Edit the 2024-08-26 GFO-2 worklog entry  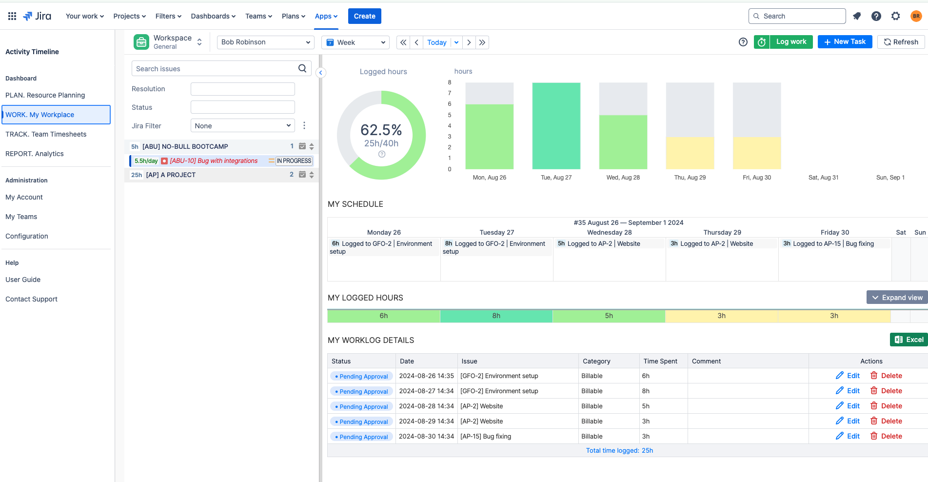coord(848,375)
